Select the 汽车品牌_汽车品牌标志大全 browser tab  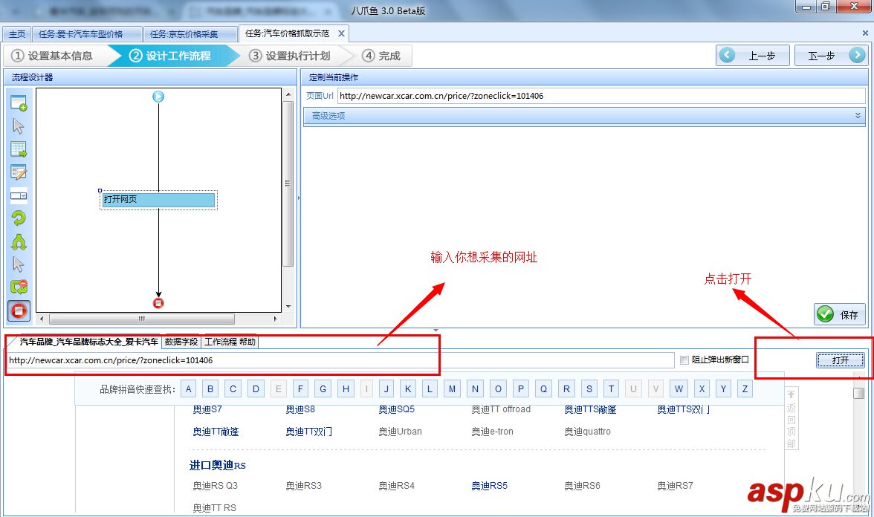88,342
